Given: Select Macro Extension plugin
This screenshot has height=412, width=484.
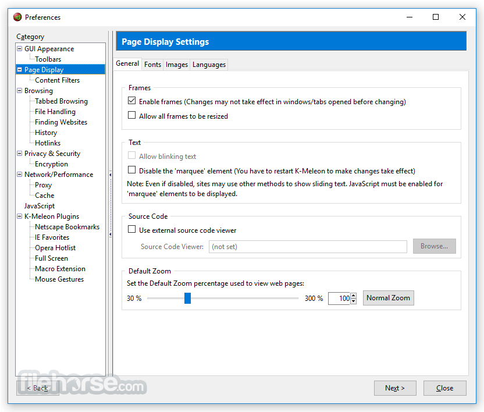Looking at the screenshot, I should point(60,269).
